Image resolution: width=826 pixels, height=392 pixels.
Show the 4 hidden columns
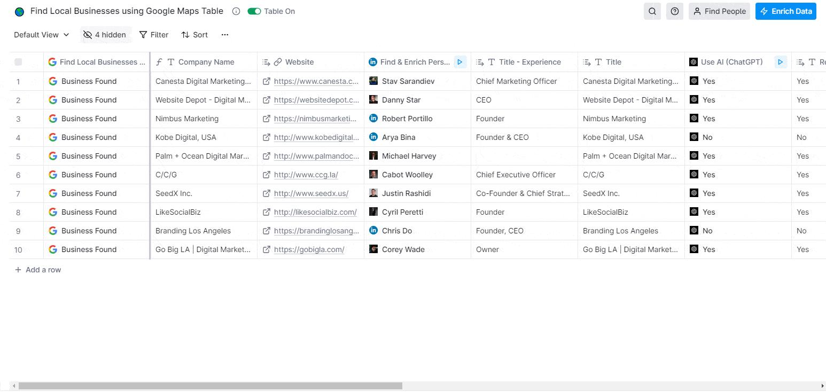pos(105,35)
